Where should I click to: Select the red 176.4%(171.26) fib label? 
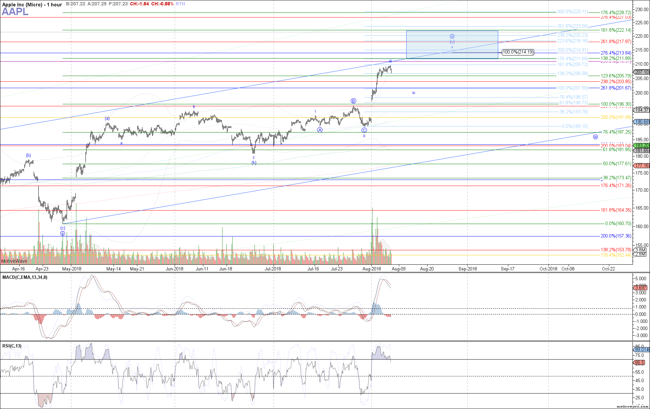616,186
